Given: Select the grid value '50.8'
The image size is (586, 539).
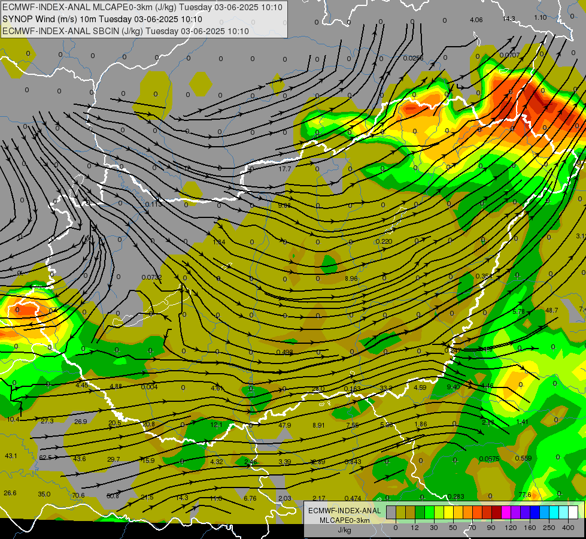Looking at the screenshot, I should [x=113, y=496].
